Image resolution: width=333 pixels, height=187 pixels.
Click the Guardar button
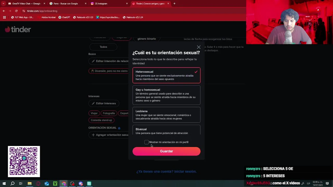[166, 151]
